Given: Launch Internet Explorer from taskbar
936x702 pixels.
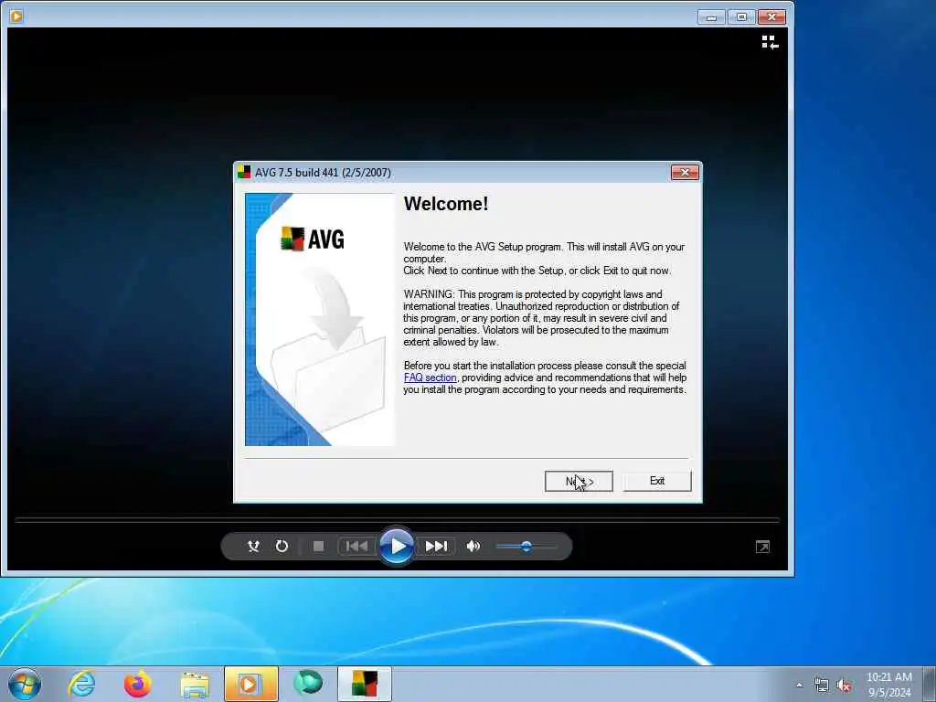Looking at the screenshot, I should click(81, 684).
